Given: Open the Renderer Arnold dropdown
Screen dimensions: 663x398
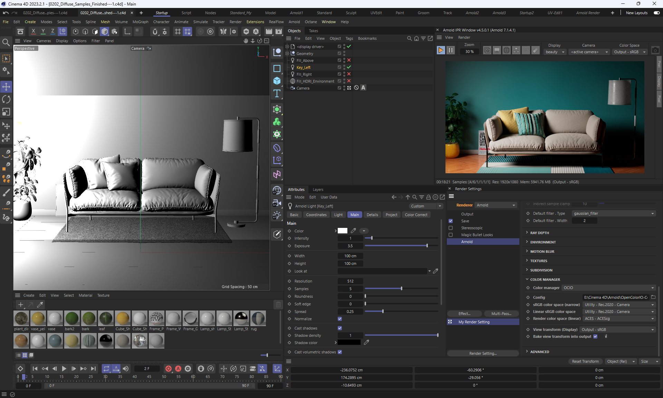Looking at the screenshot, I should click(496, 205).
